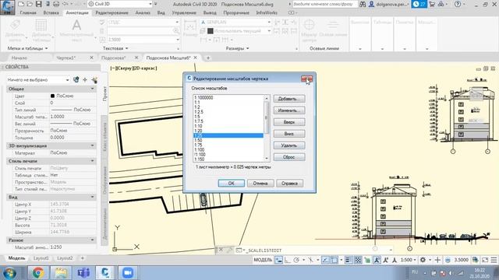Click Добавить button in scale dialog
Image resolution: width=499 pixels, height=280 pixels.
point(289,99)
